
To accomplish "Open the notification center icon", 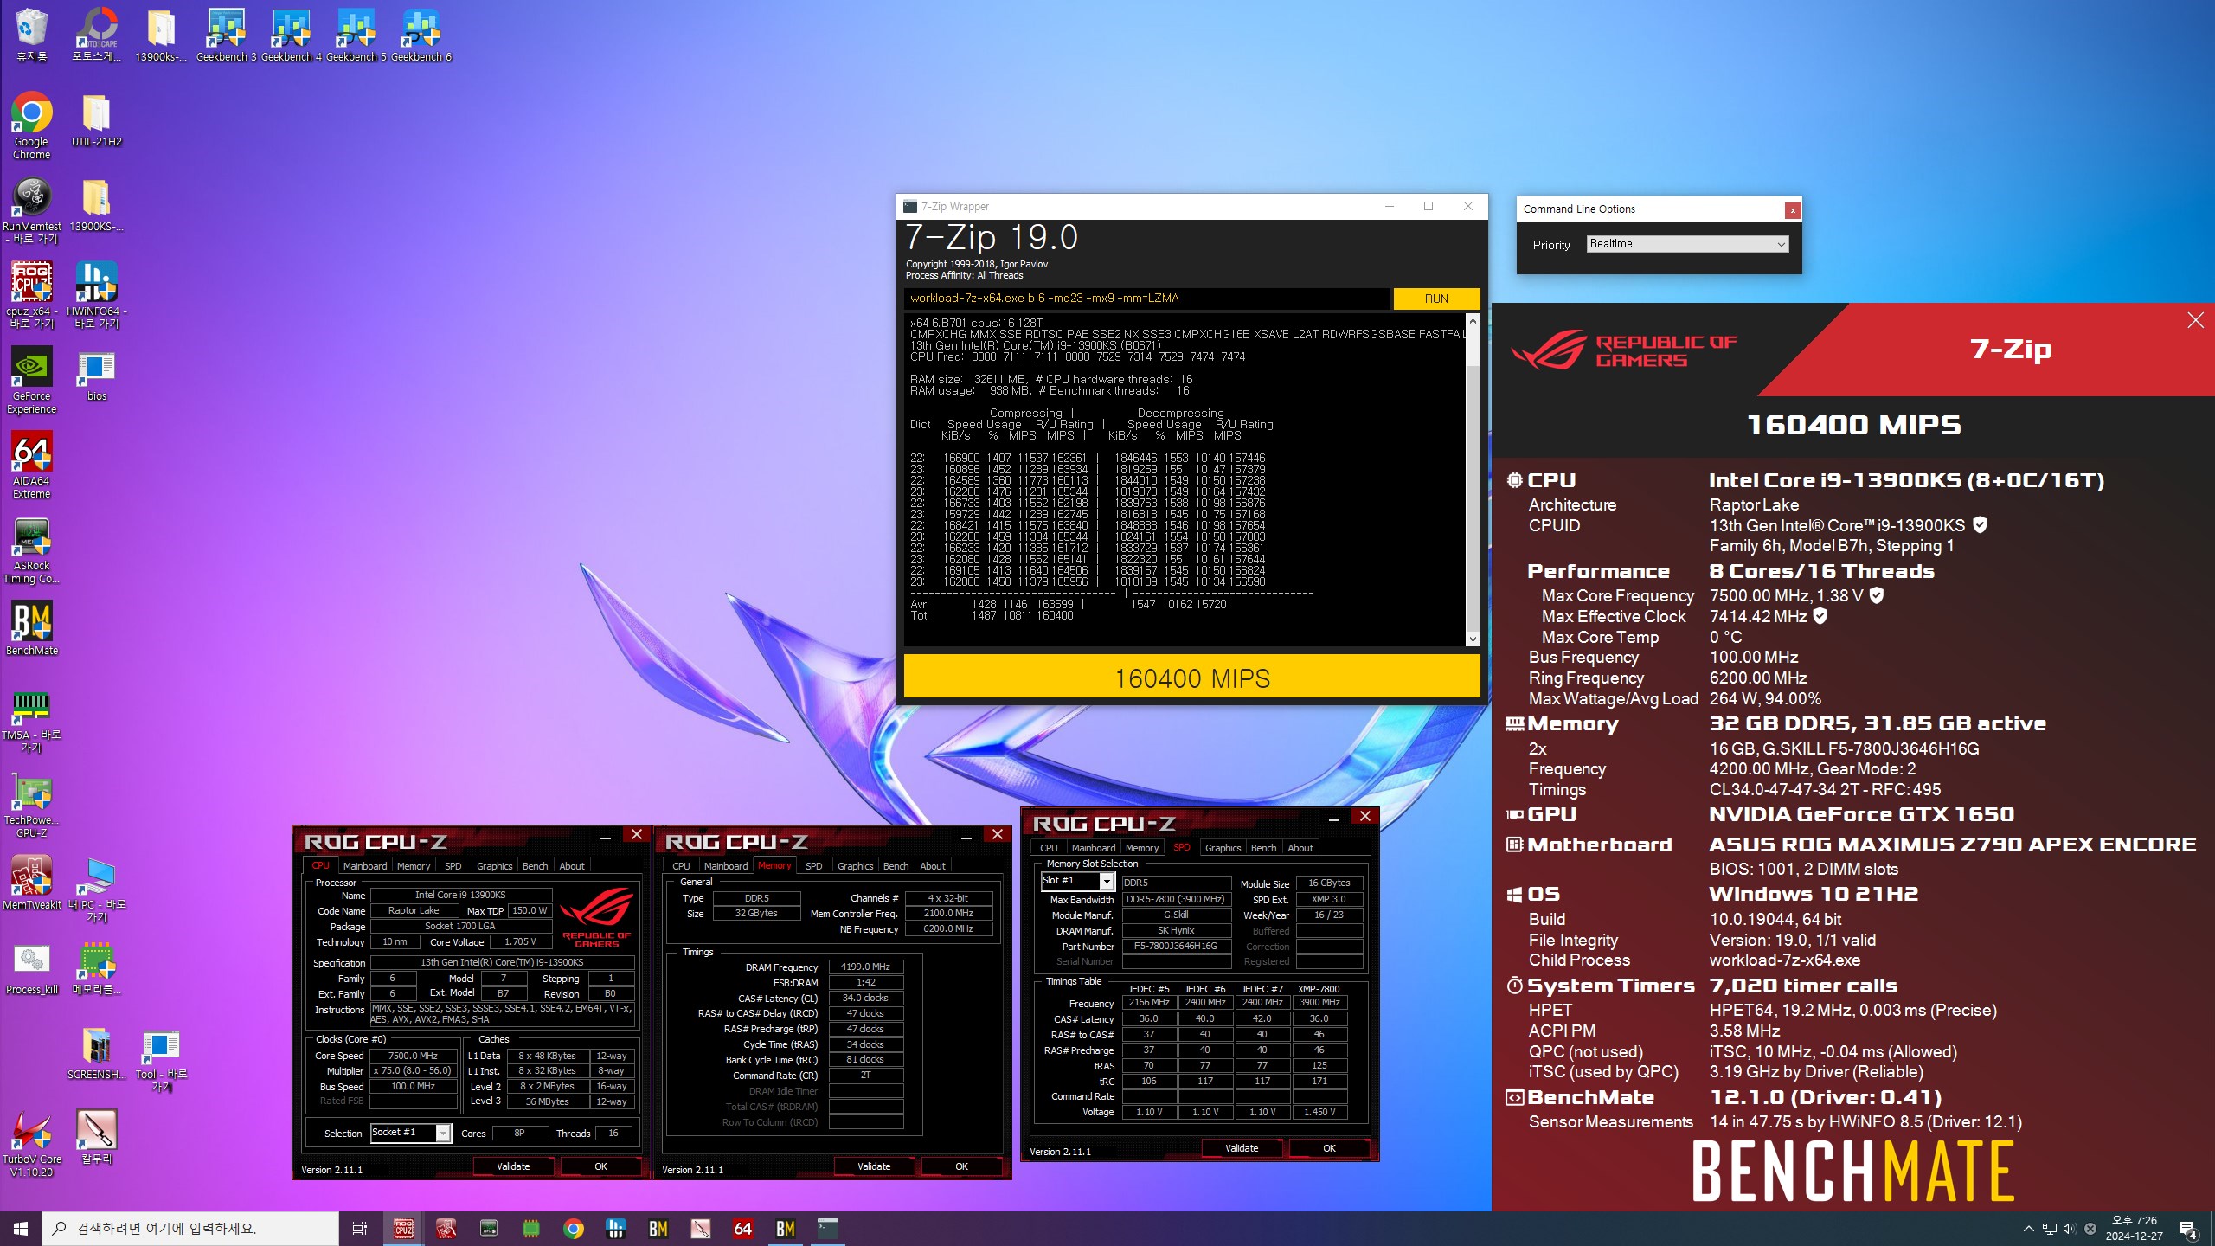I will pos(2188,1229).
